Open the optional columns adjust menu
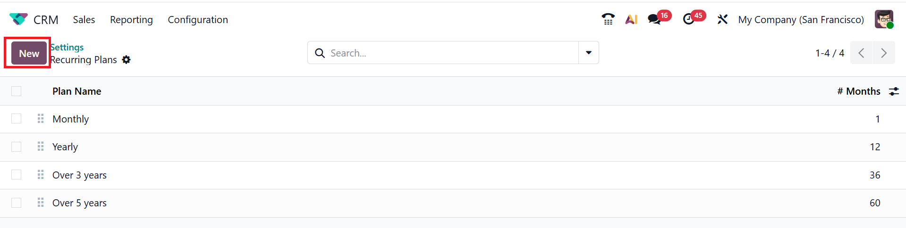 click(x=894, y=91)
